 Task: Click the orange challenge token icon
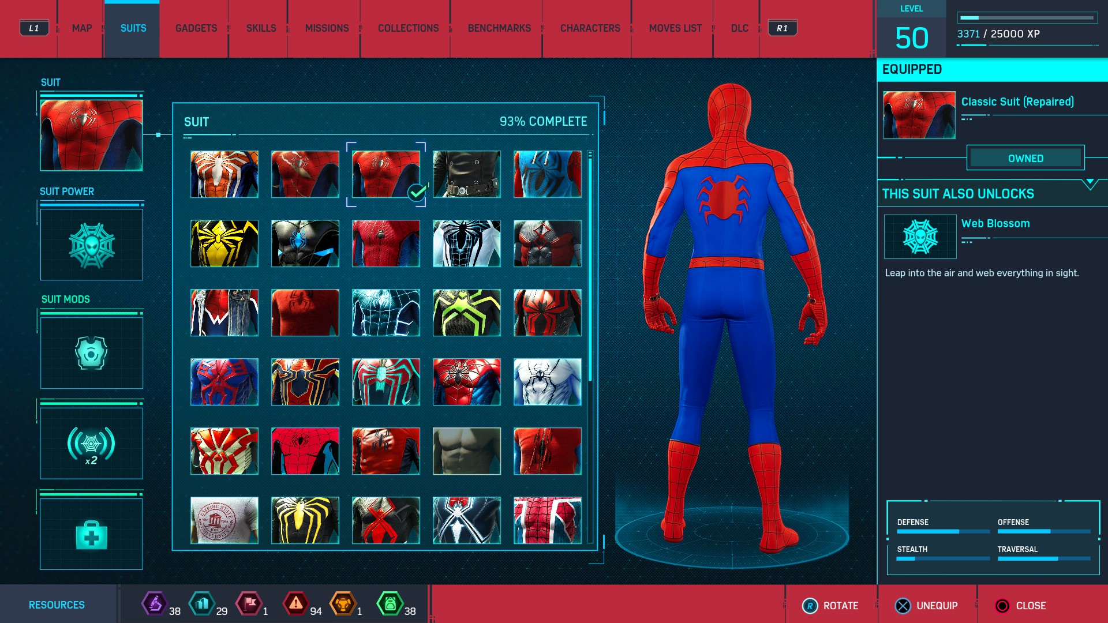coord(343,604)
